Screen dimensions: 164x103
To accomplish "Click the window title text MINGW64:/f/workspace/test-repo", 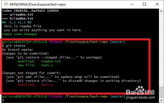I will (x=38, y=4).
